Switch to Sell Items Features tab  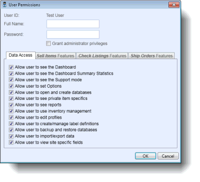click(x=56, y=56)
